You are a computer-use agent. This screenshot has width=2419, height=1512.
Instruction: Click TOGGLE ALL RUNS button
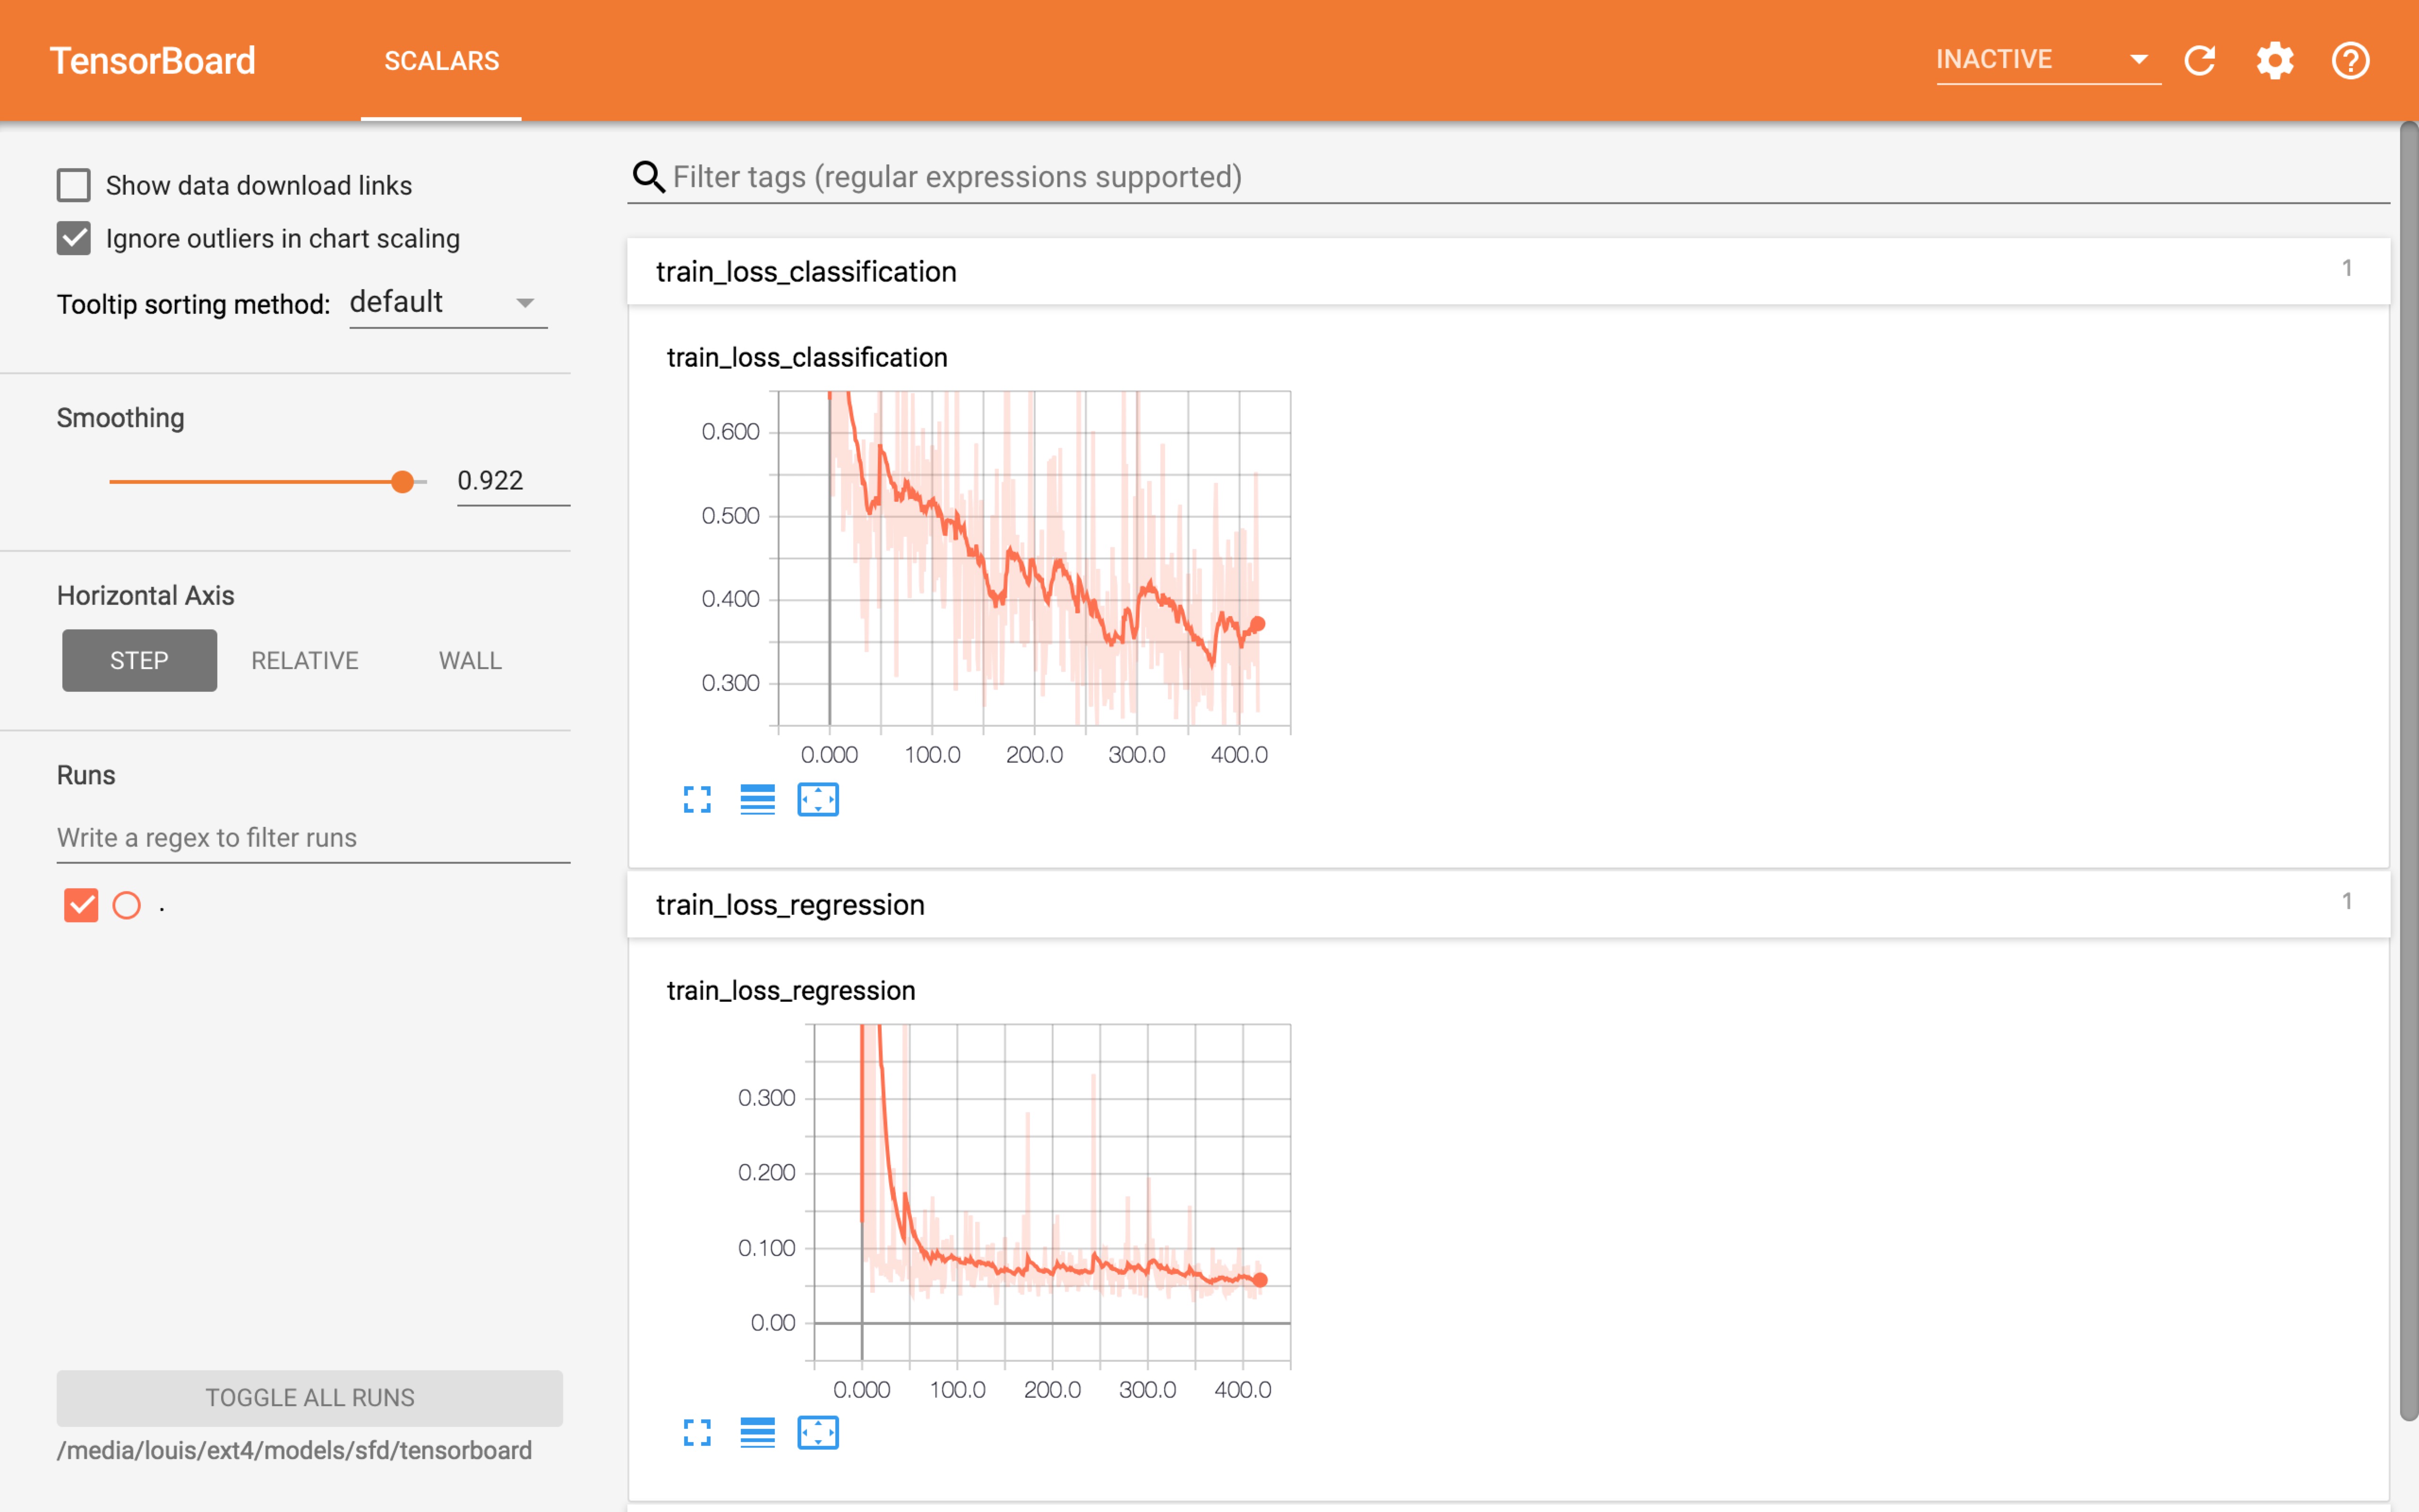click(310, 1395)
